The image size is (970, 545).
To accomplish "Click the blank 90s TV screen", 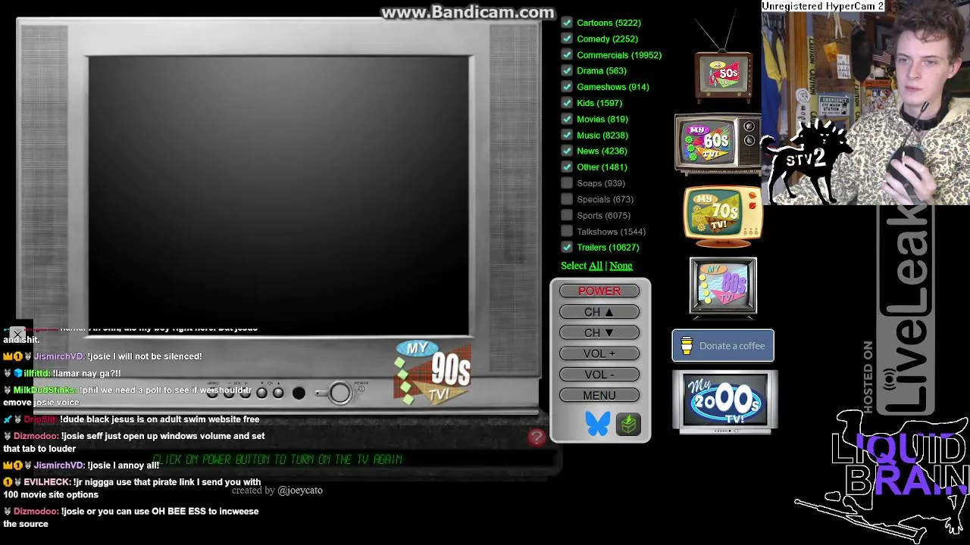I will click(279, 195).
